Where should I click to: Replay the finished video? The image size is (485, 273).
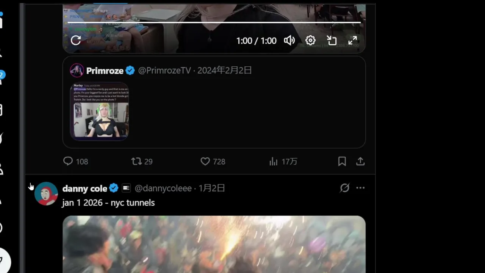(76, 41)
